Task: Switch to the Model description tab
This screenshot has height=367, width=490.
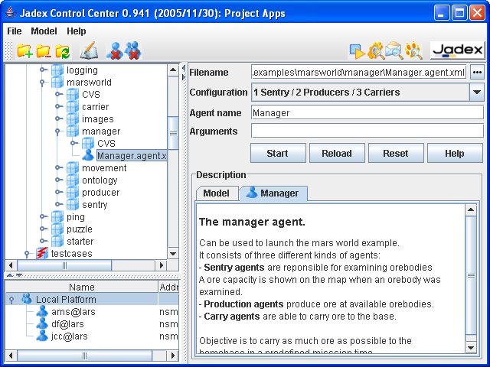Action: pyautogui.click(x=216, y=193)
